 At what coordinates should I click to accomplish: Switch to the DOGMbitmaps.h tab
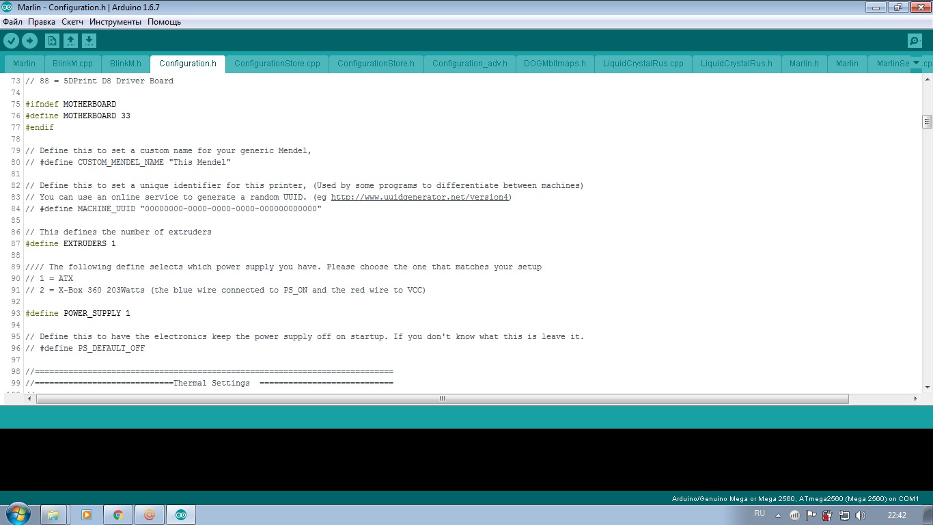tap(555, 64)
